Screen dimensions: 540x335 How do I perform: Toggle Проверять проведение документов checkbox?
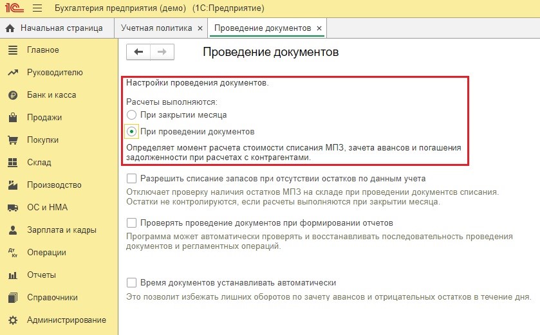[132, 223]
